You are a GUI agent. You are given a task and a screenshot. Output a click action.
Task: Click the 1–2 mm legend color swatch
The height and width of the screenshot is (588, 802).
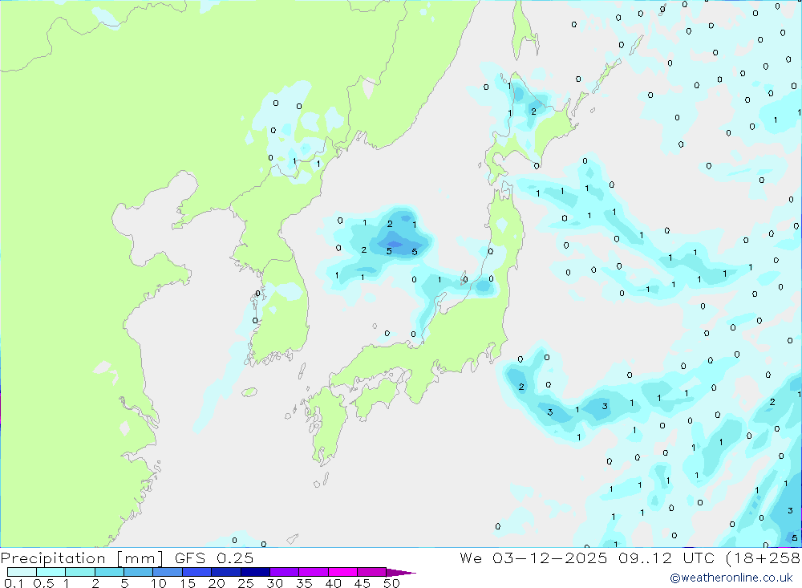click(80, 572)
